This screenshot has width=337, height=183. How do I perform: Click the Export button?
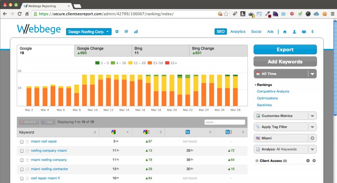tap(285, 49)
